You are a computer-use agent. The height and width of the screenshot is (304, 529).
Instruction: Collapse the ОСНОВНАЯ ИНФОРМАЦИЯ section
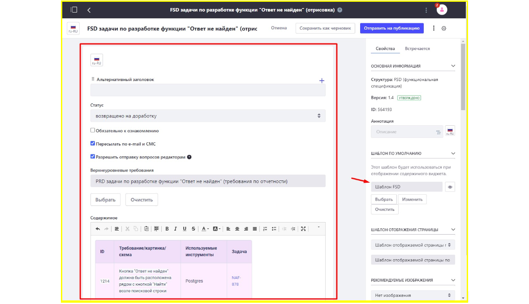click(453, 66)
